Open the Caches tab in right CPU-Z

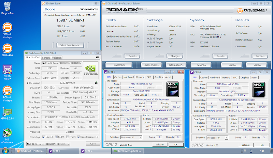click(x=204, y=78)
